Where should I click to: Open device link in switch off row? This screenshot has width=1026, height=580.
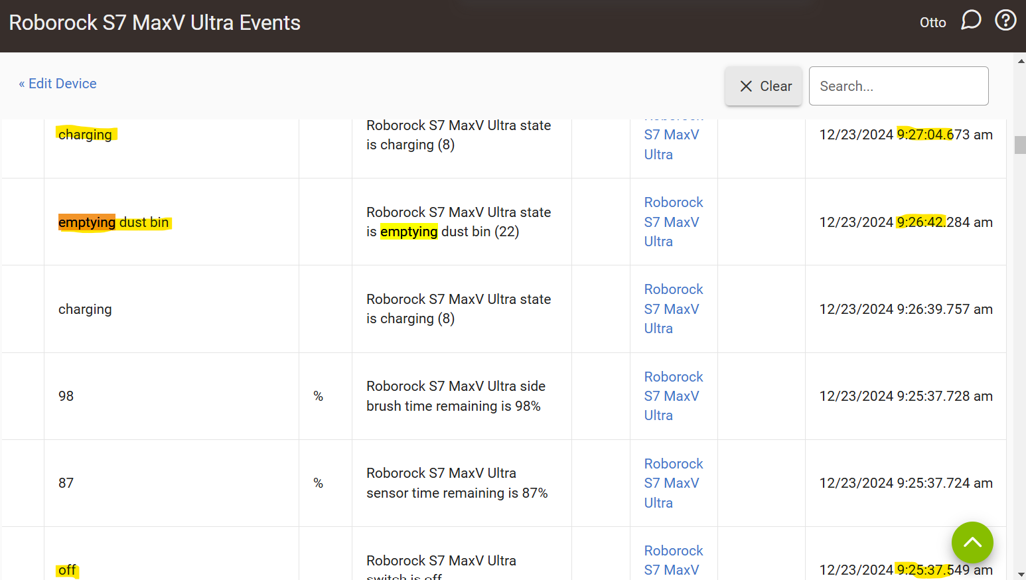[673, 560]
